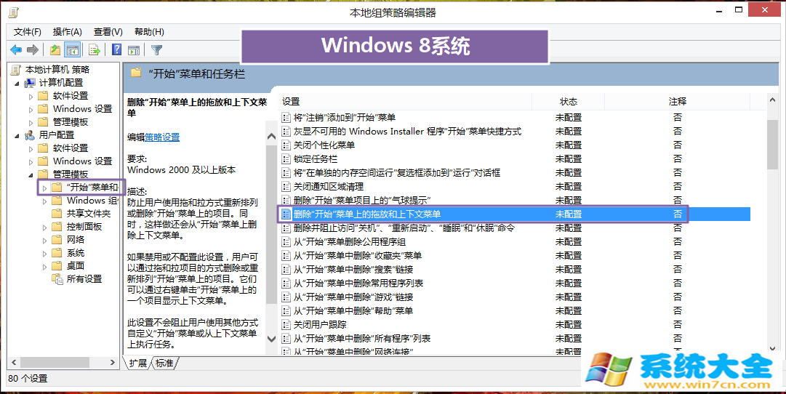This screenshot has width=786, height=394.
Task: Click policy icon beside 关闭用户跟踪
Action: click(x=286, y=324)
